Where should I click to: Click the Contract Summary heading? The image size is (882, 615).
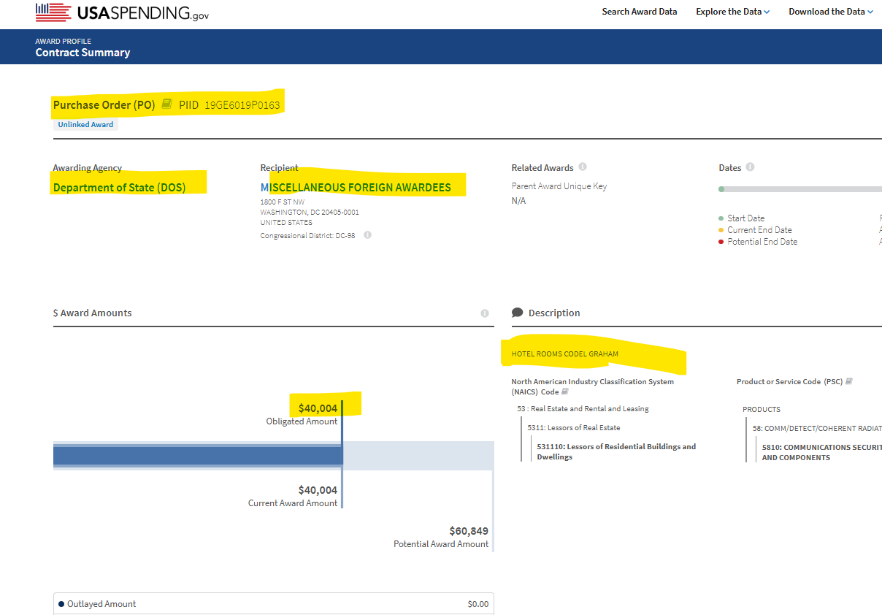click(x=83, y=53)
